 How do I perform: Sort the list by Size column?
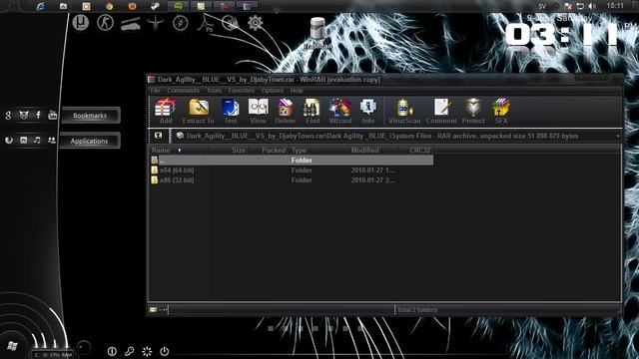click(x=239, y=151)
